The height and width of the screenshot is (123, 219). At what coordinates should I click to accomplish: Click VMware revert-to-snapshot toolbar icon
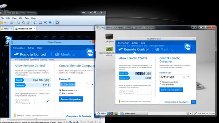pos(23,23)
